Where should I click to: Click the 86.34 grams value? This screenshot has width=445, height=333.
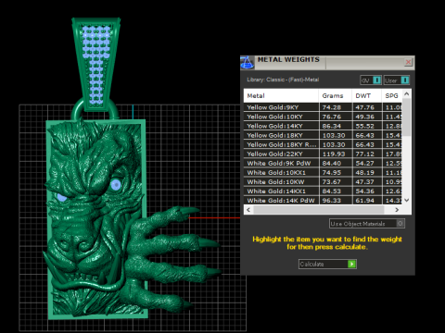click(332, 126)
